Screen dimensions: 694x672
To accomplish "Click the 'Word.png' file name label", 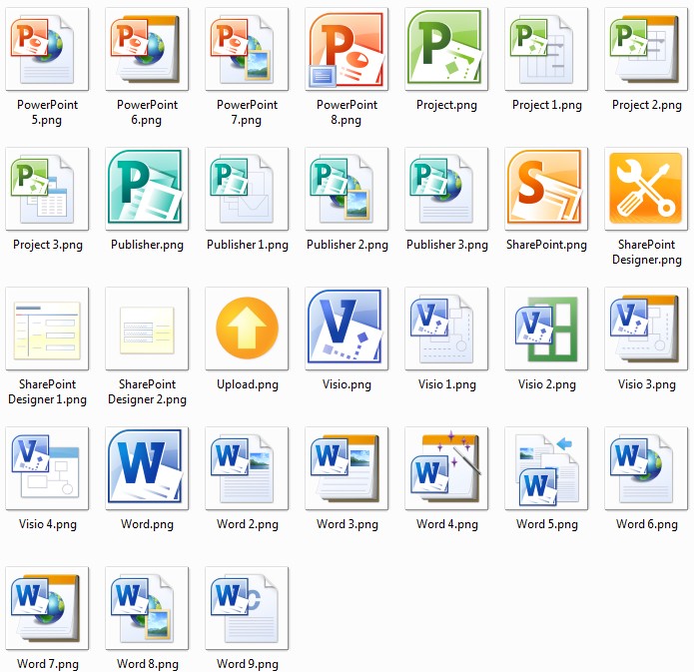I will pos(147,524).
